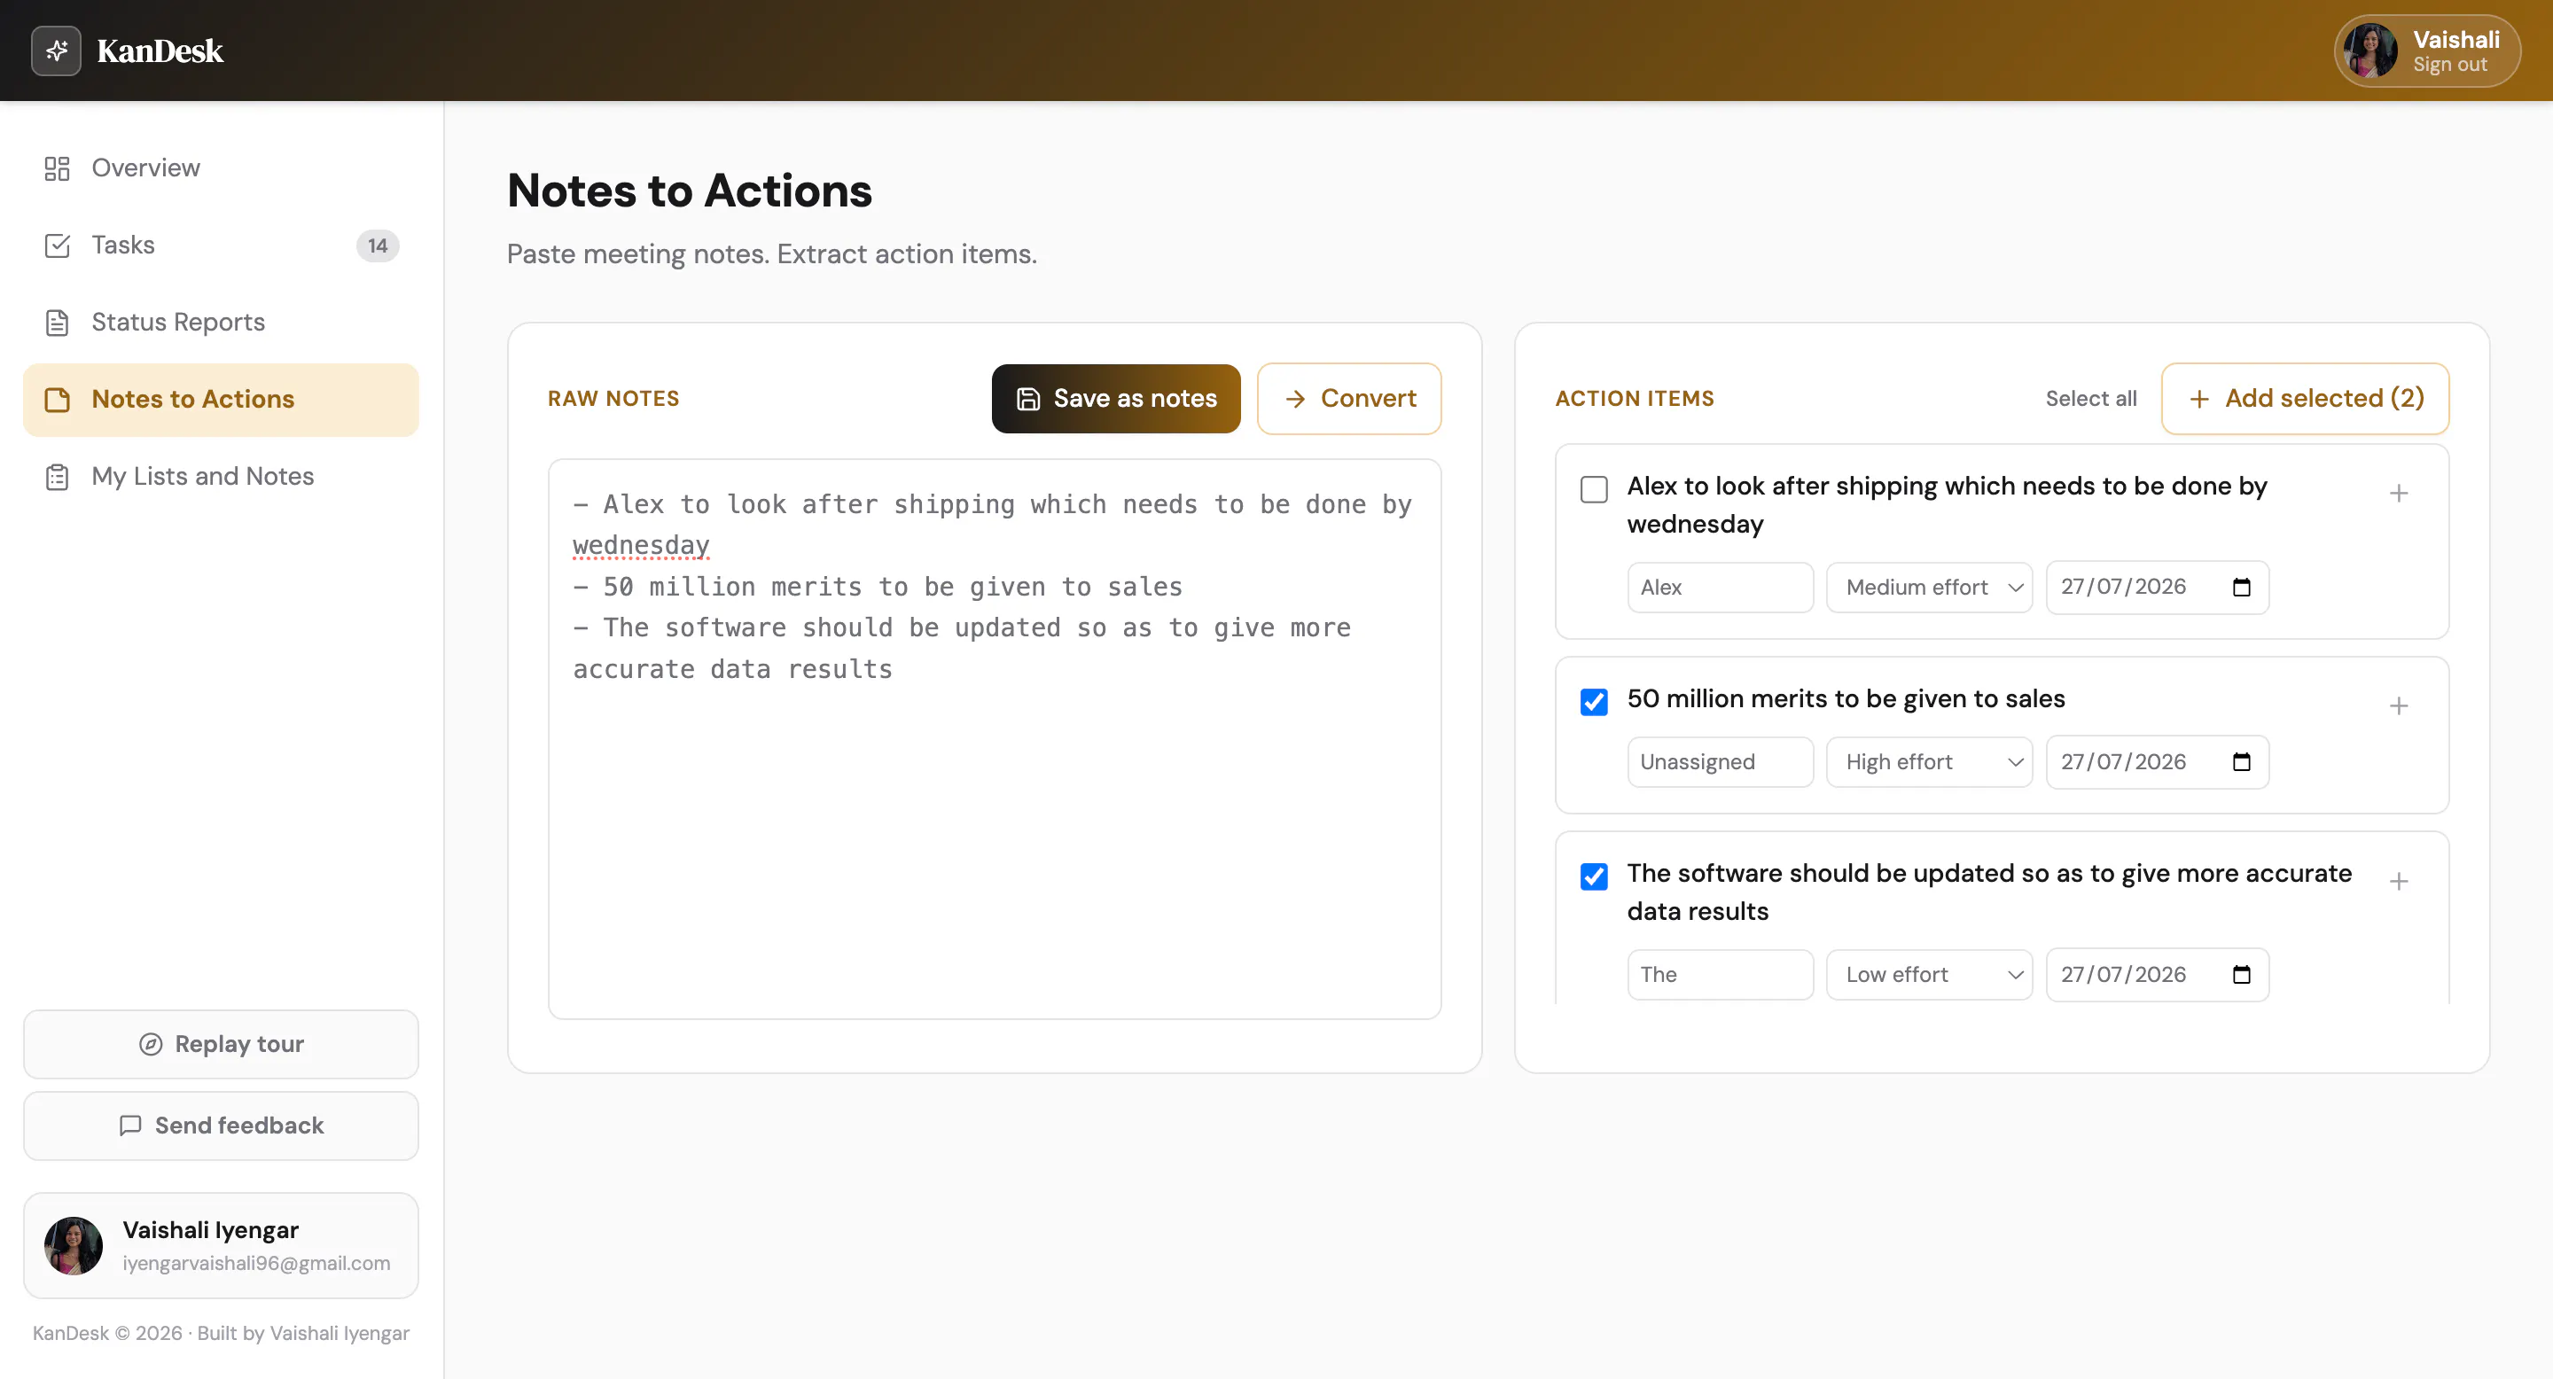Image resolution: width=2553 pixels, height=1379 pixels.
Task: Click the Replay tour button
Action: [221, 1044]
